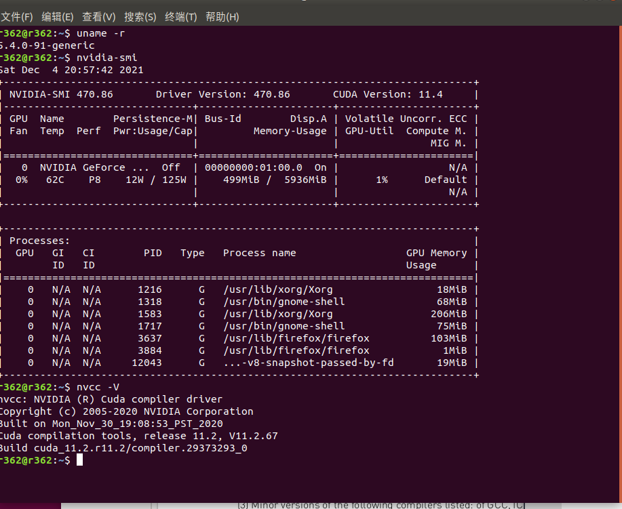Click the first 'nvidia-smi' command text
Viewport: 622px width, 509px height.
click(106, 58)
